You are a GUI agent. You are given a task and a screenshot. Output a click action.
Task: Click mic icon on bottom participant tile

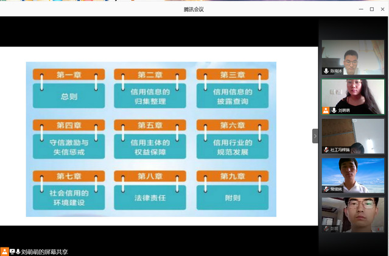(326, 228)
